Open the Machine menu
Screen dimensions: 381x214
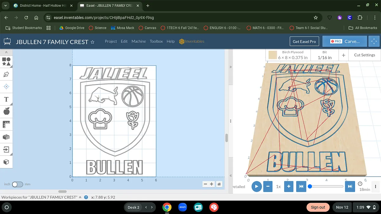click(139, 41)
